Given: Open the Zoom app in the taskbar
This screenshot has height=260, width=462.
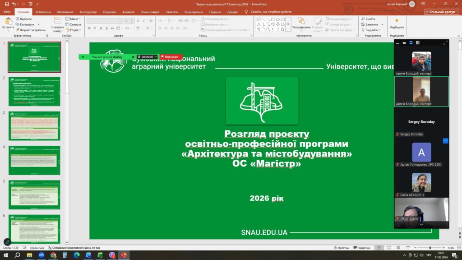Looking at the screenshot, I should [x=41, y=255].
